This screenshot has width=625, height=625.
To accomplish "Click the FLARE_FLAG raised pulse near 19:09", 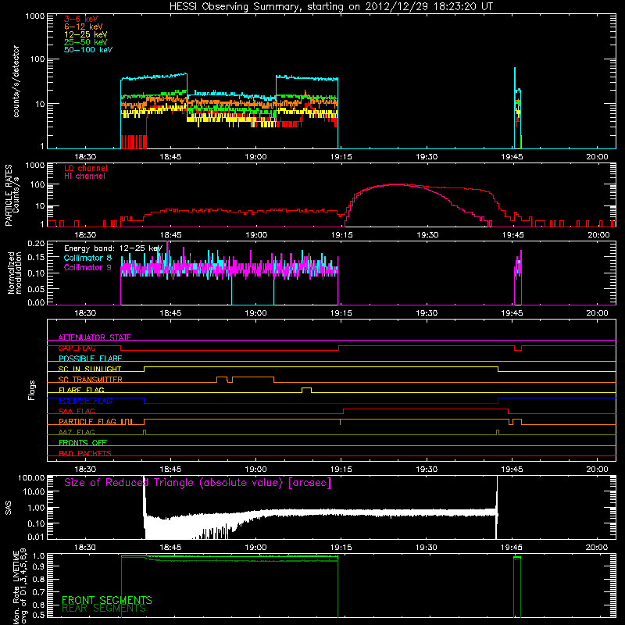I will (x=306, y=390).
